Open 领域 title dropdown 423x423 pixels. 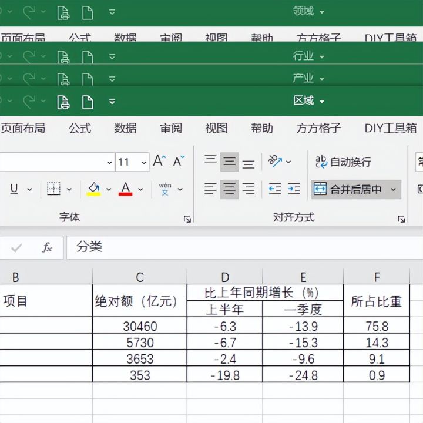[x=322, y=12]
